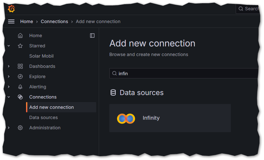Click the Alerting bell icon

(x=20, y=87)
